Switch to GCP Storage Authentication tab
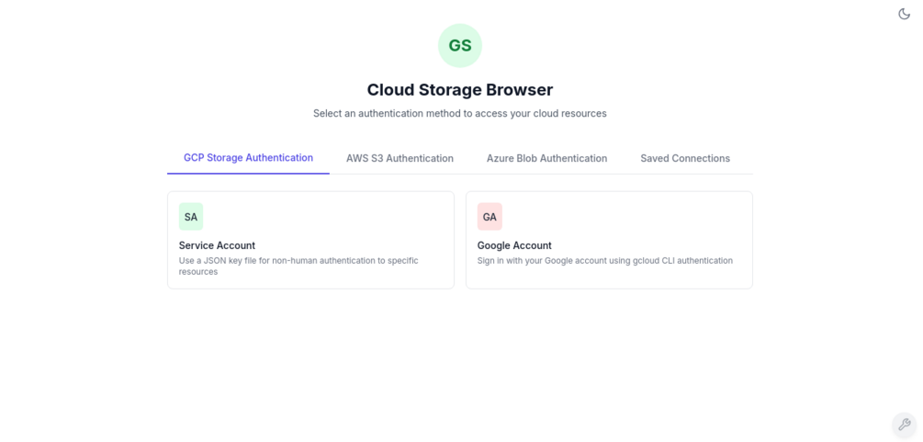Viewport: 923px width, 442px height. [x=248, y=158]
